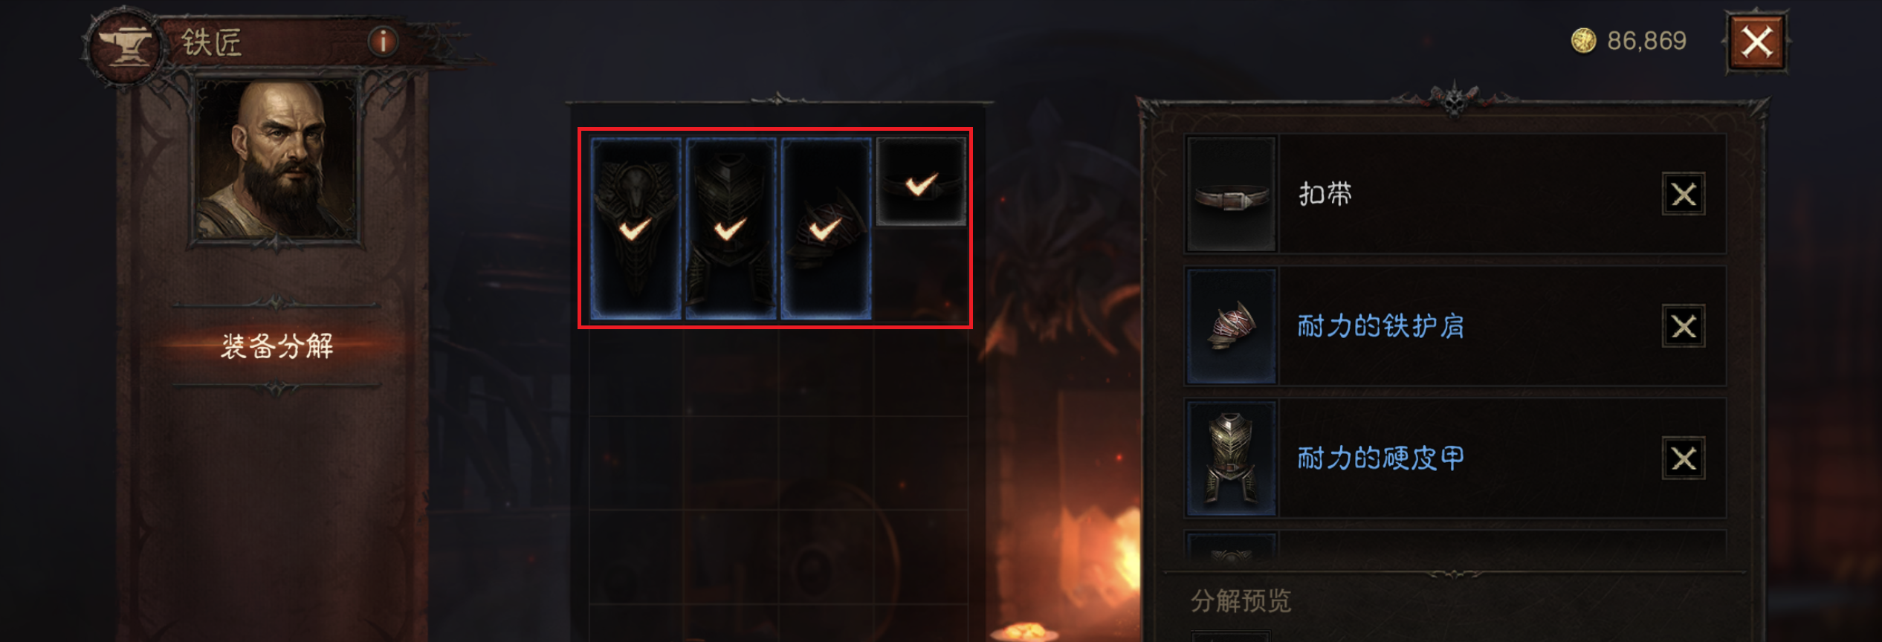1882x642 pixels.
Task: Select the empty inventory slot below the belt
Action: pos(922,273)
